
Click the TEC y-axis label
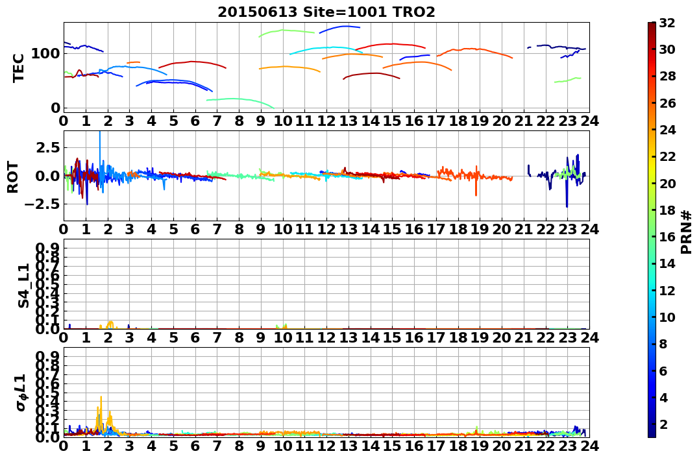click(18, 67)
